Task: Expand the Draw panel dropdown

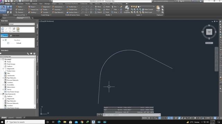Action: coord(87,15)
